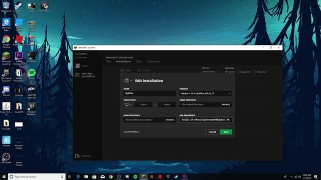Image resolution: width=321 pixels, height=180 pixels.
Task: Browse for the Java Executable
Action: coord(170,120)
